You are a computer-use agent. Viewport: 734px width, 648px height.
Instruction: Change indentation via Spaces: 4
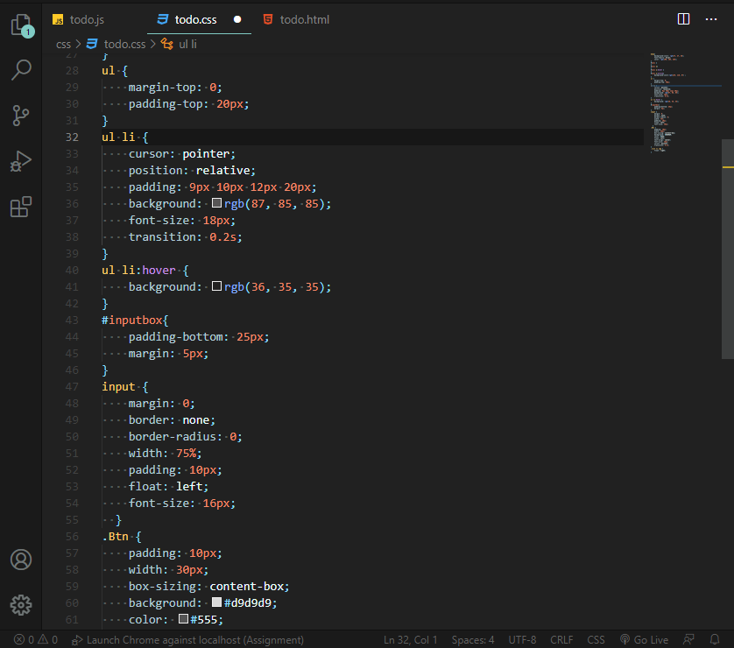click(x=473, y=639)
